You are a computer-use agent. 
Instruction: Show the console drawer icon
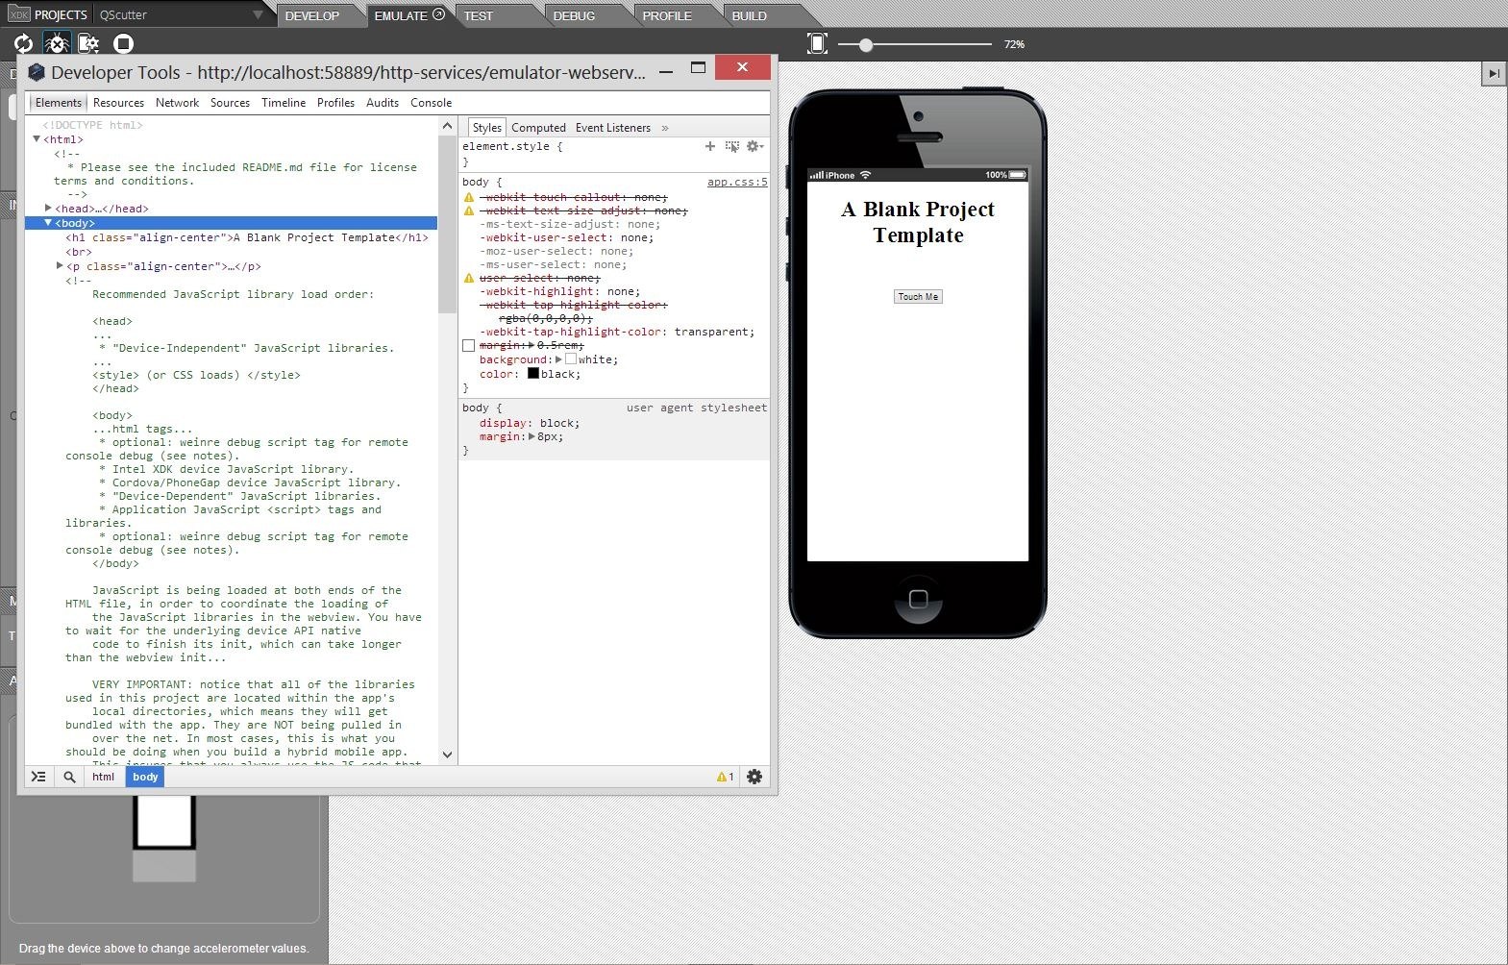[x=38, y=777]
